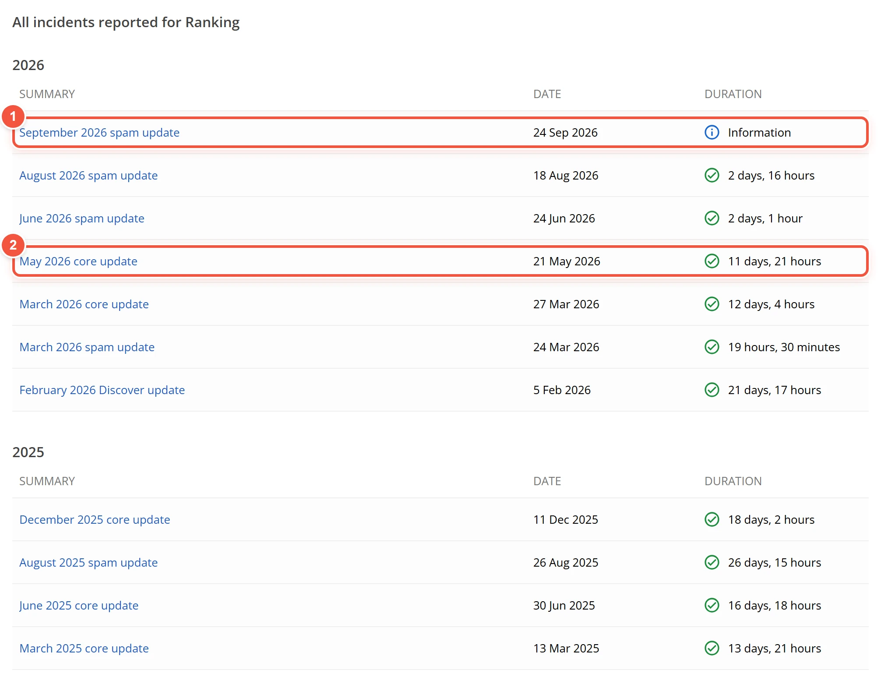Click the green checkmark beside 2 days, 1 hour

pos(712,218)
